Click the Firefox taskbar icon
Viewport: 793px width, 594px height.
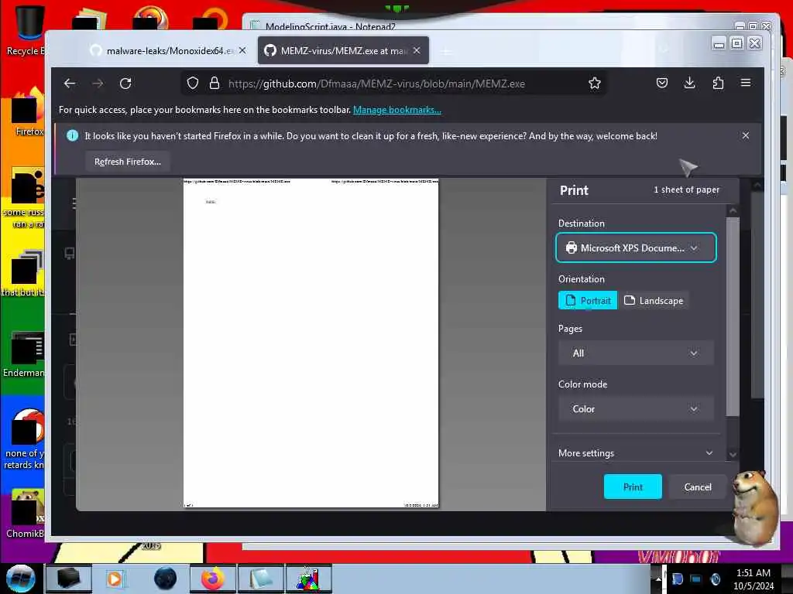[x=213, y=579]
